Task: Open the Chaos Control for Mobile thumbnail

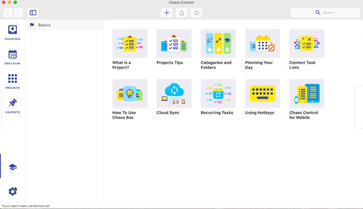Action: (x=307, y=94)
